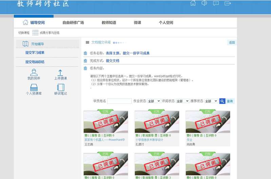The height and width of the screenshot is (179, 271).
Task: Open the thumbnail above 互评数 3
Action: (157, 164)
